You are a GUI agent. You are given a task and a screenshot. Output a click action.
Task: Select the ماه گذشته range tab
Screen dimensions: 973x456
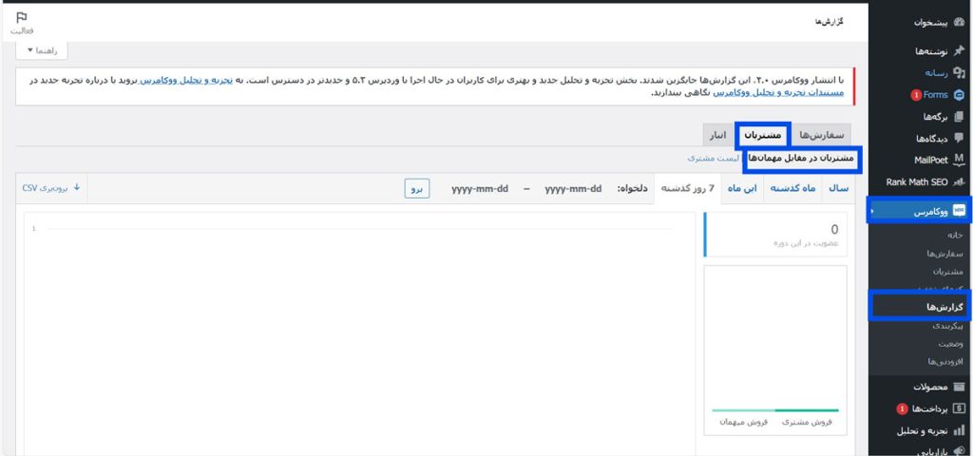(792, 189)
